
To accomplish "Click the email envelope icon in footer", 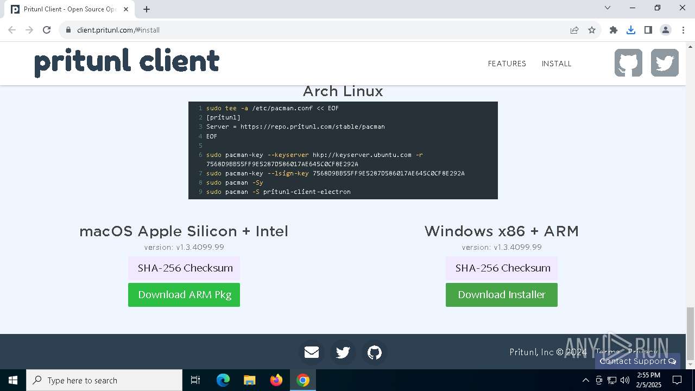I will click(312, 352).
